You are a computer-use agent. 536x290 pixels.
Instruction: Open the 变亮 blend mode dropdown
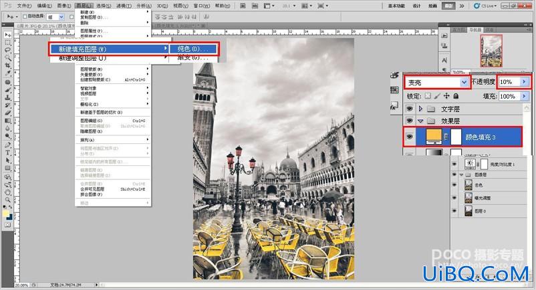[x=438, y=82]
